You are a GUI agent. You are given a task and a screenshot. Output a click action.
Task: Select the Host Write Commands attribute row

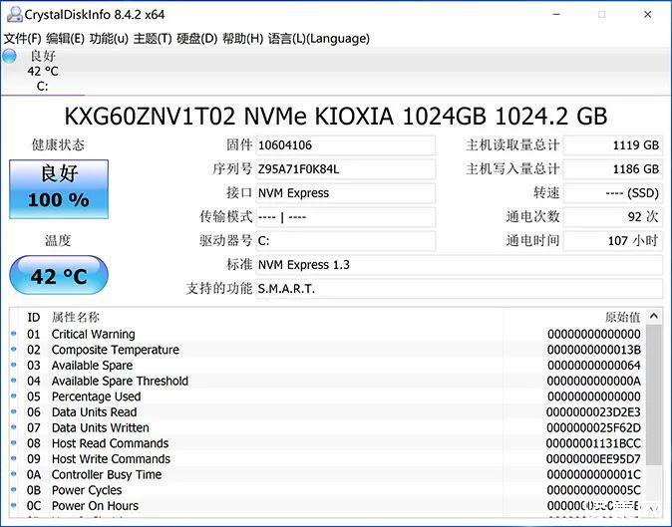[327, 459]
